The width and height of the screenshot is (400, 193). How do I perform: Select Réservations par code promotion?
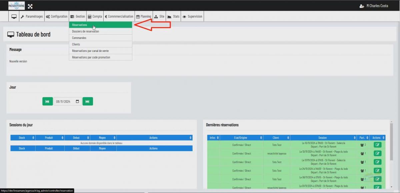100,57
